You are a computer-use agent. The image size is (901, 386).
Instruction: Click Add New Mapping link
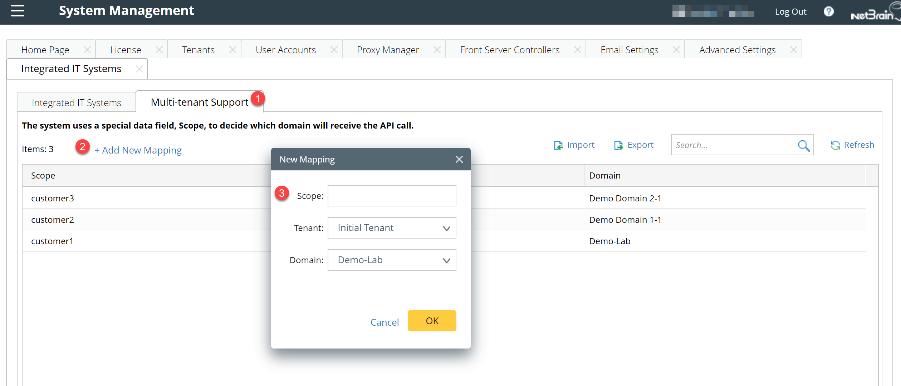click(138, 150)
